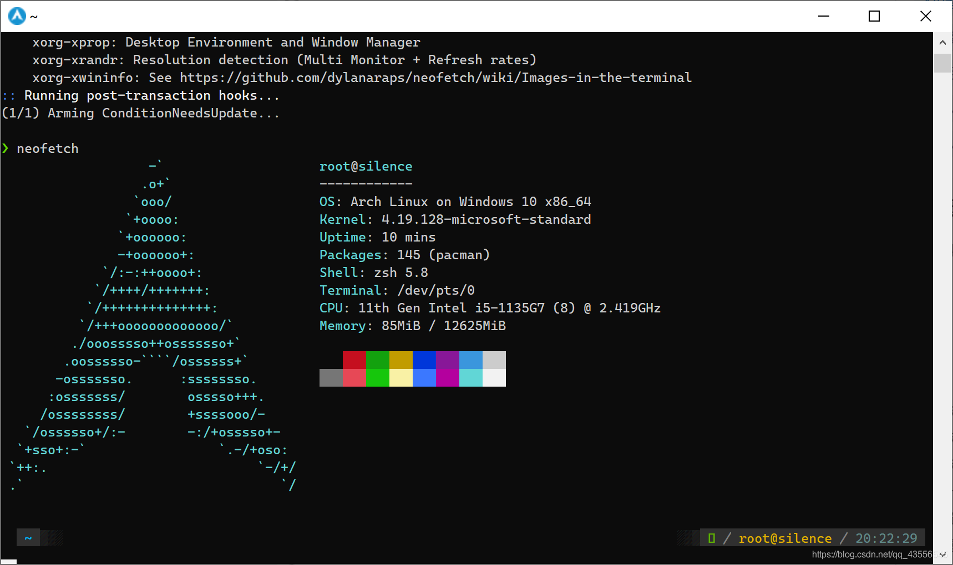Click the 'neofetch' command text

click(x=48, y=148)
